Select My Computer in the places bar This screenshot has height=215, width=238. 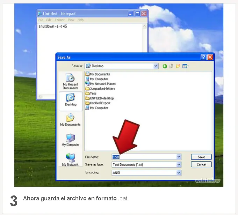click(71, 140)
